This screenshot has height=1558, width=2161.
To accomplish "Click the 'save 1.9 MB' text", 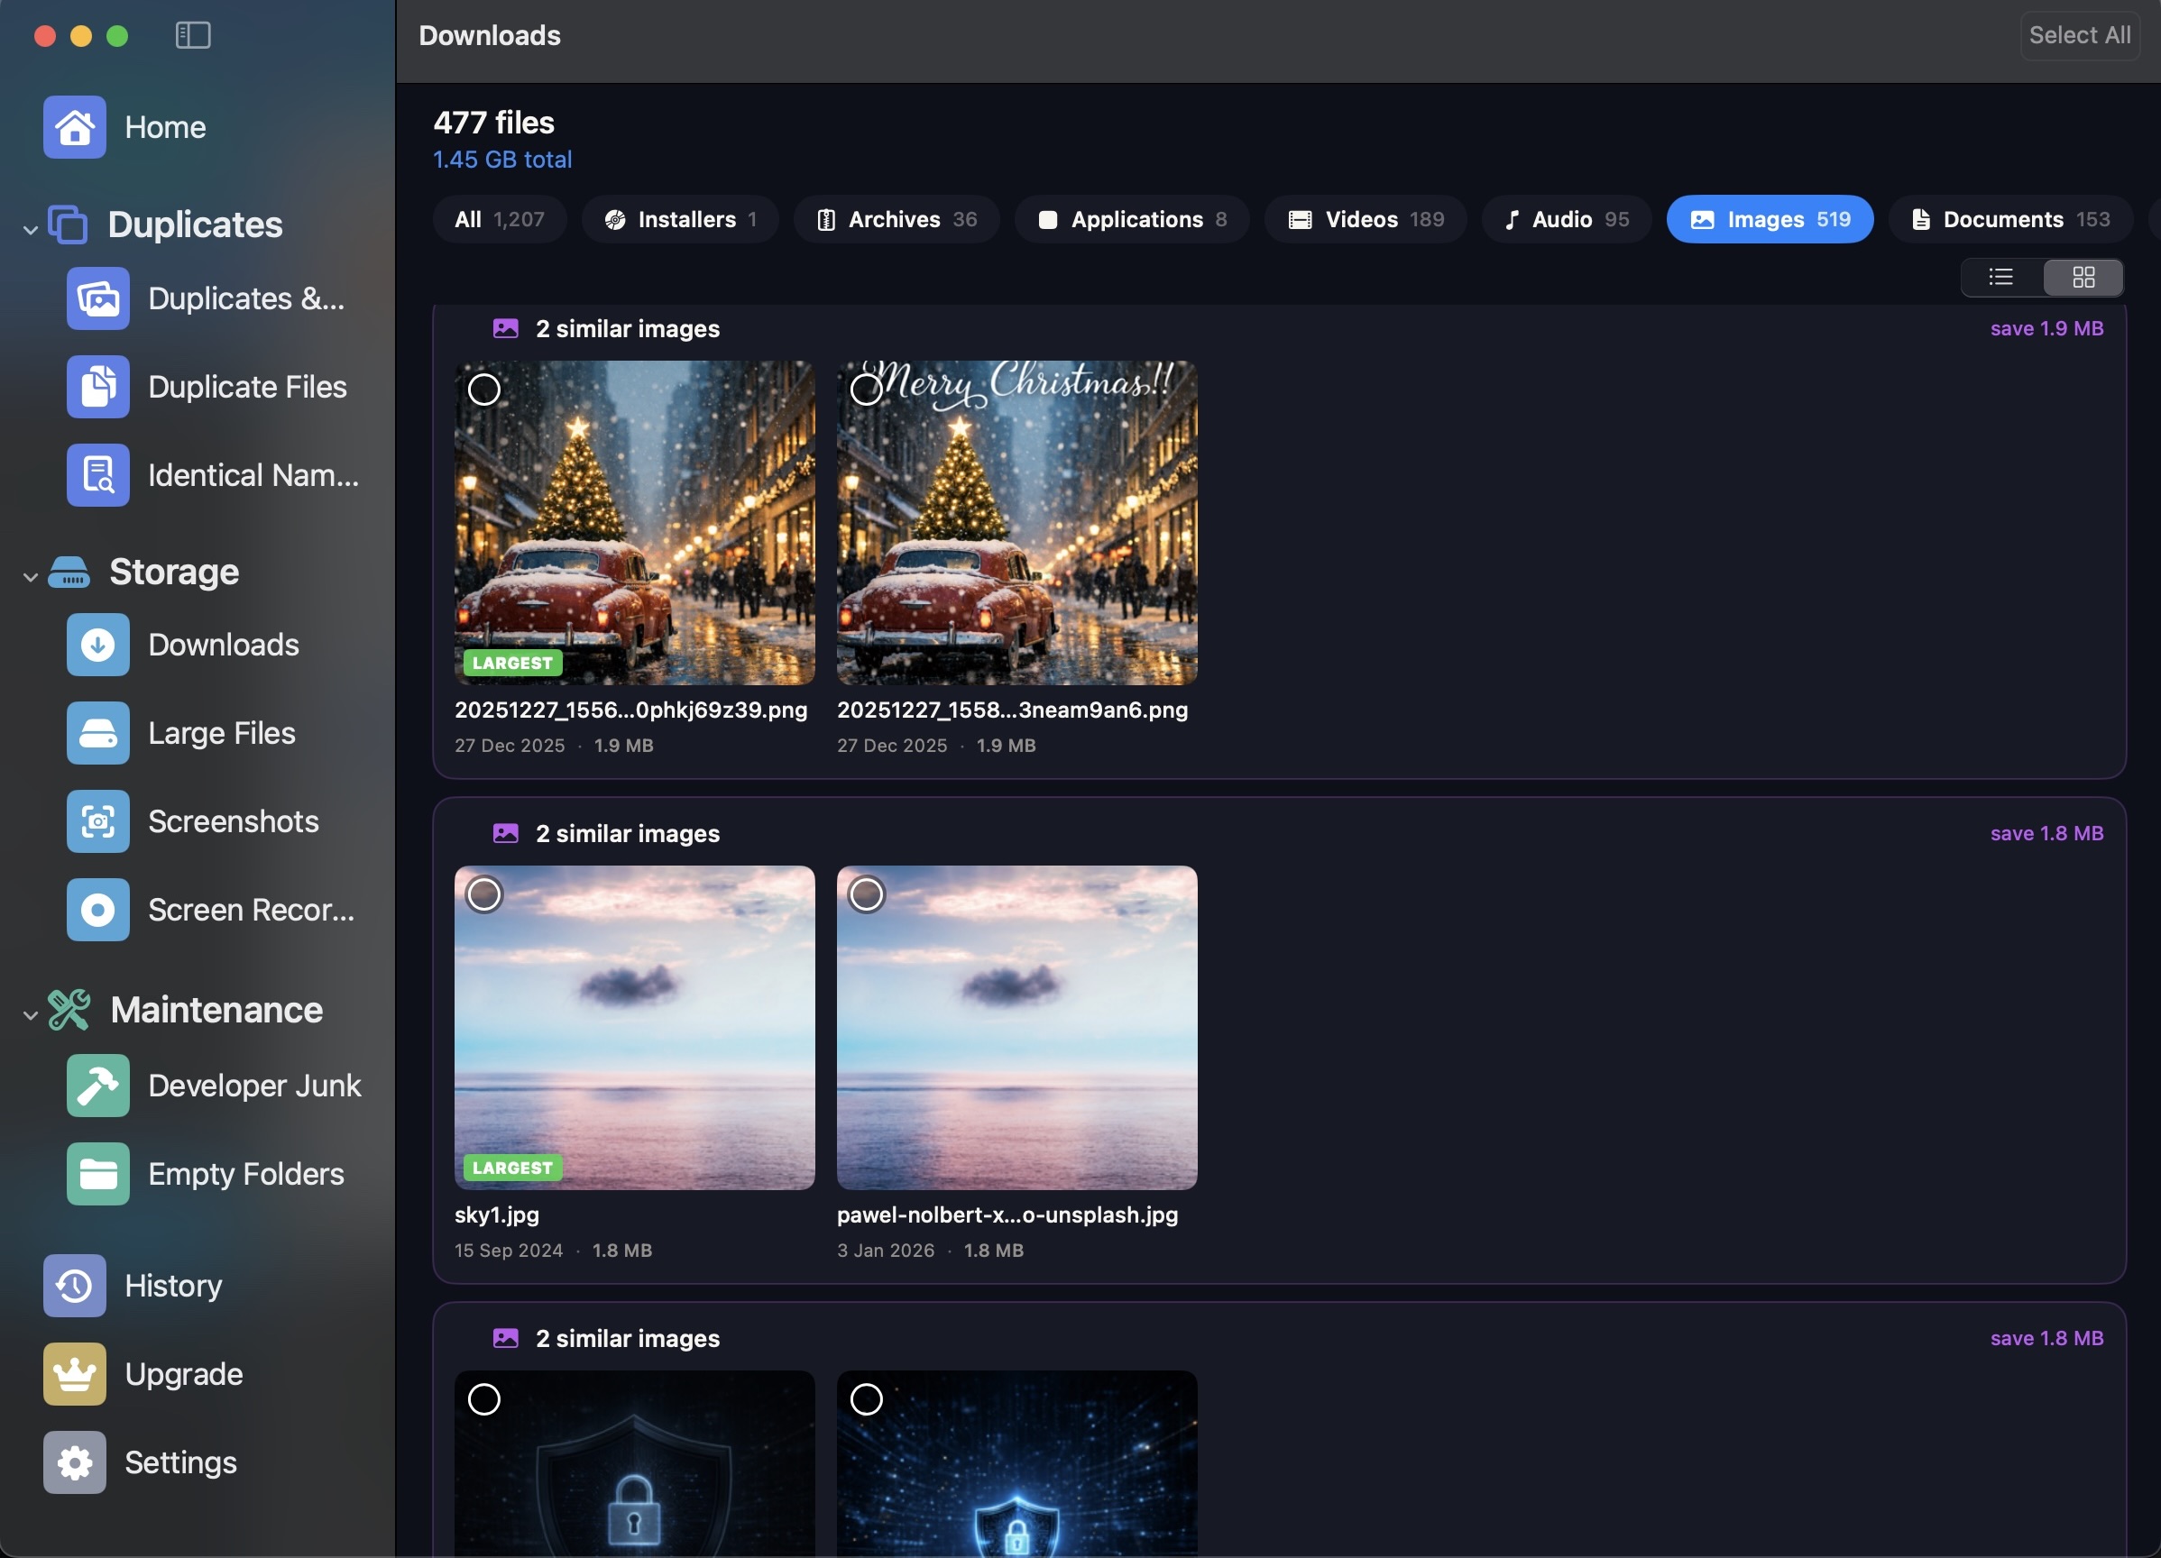I will pos(2046,328).
